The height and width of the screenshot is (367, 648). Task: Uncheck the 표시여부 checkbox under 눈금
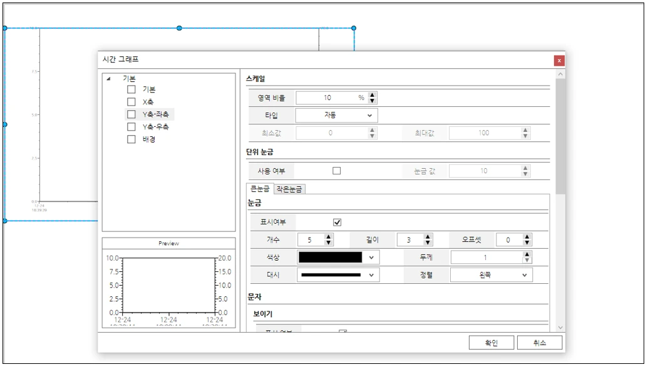point(337,222)
